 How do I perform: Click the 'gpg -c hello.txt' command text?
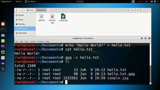tap(82, 57)
